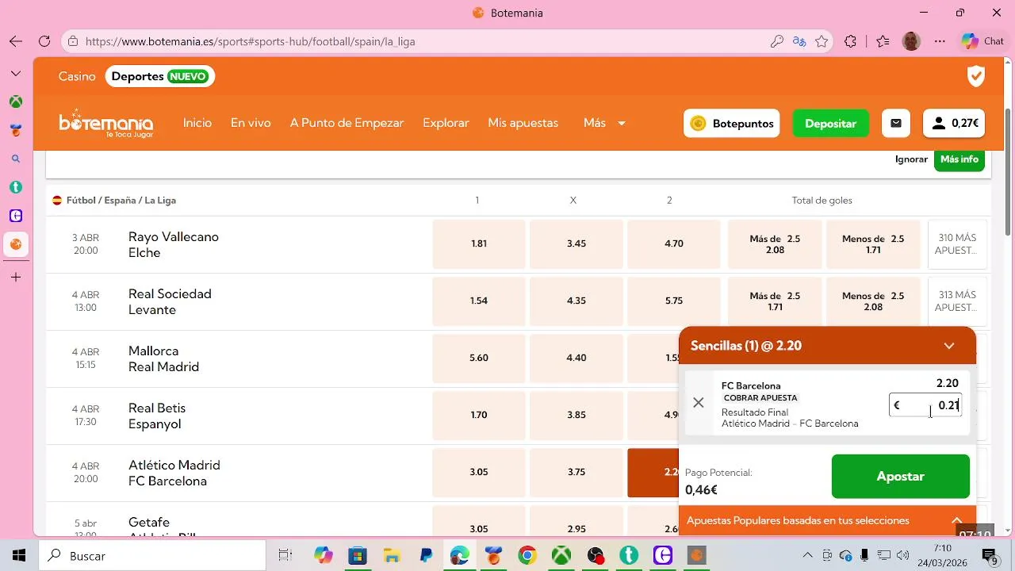Open browser extensions puzzle icon
The image size is (1015, 571).
pyautogui.click(x=851, y=41)
